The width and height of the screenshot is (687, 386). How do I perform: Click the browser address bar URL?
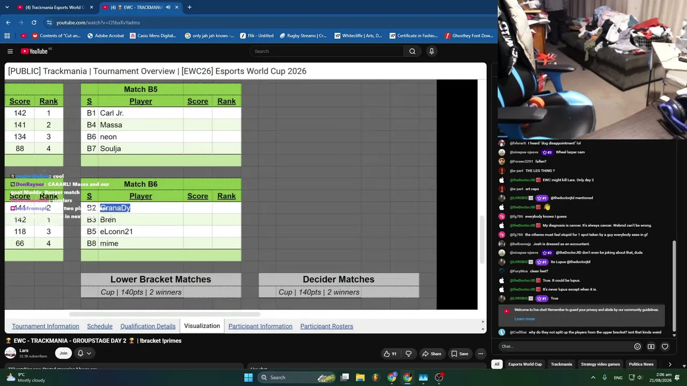(x=98, y=23)
